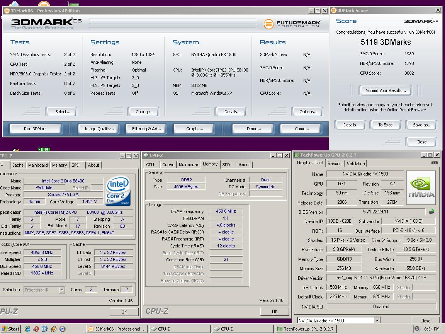Switch to Sensors tab in GPU-Z

(335, 163)
